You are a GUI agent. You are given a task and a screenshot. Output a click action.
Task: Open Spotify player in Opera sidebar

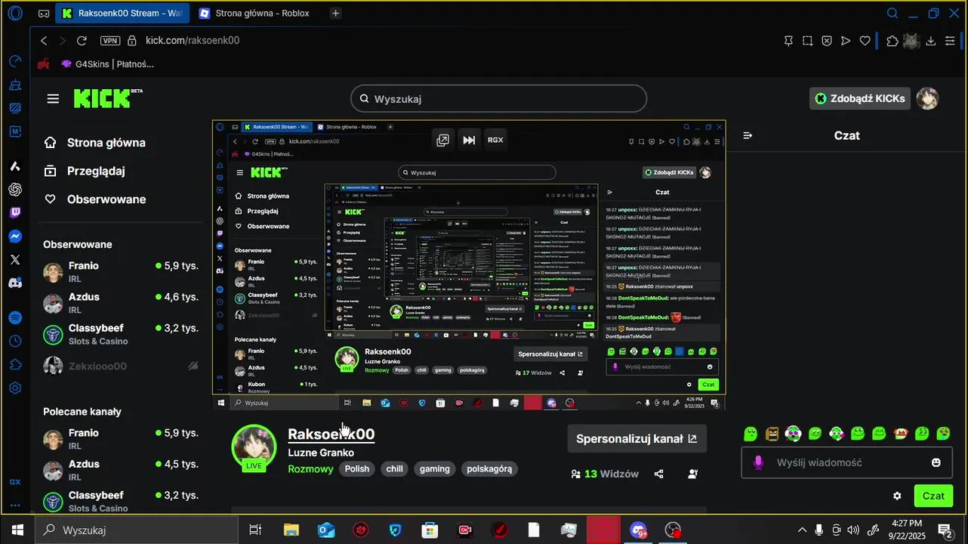pos(15,317)
